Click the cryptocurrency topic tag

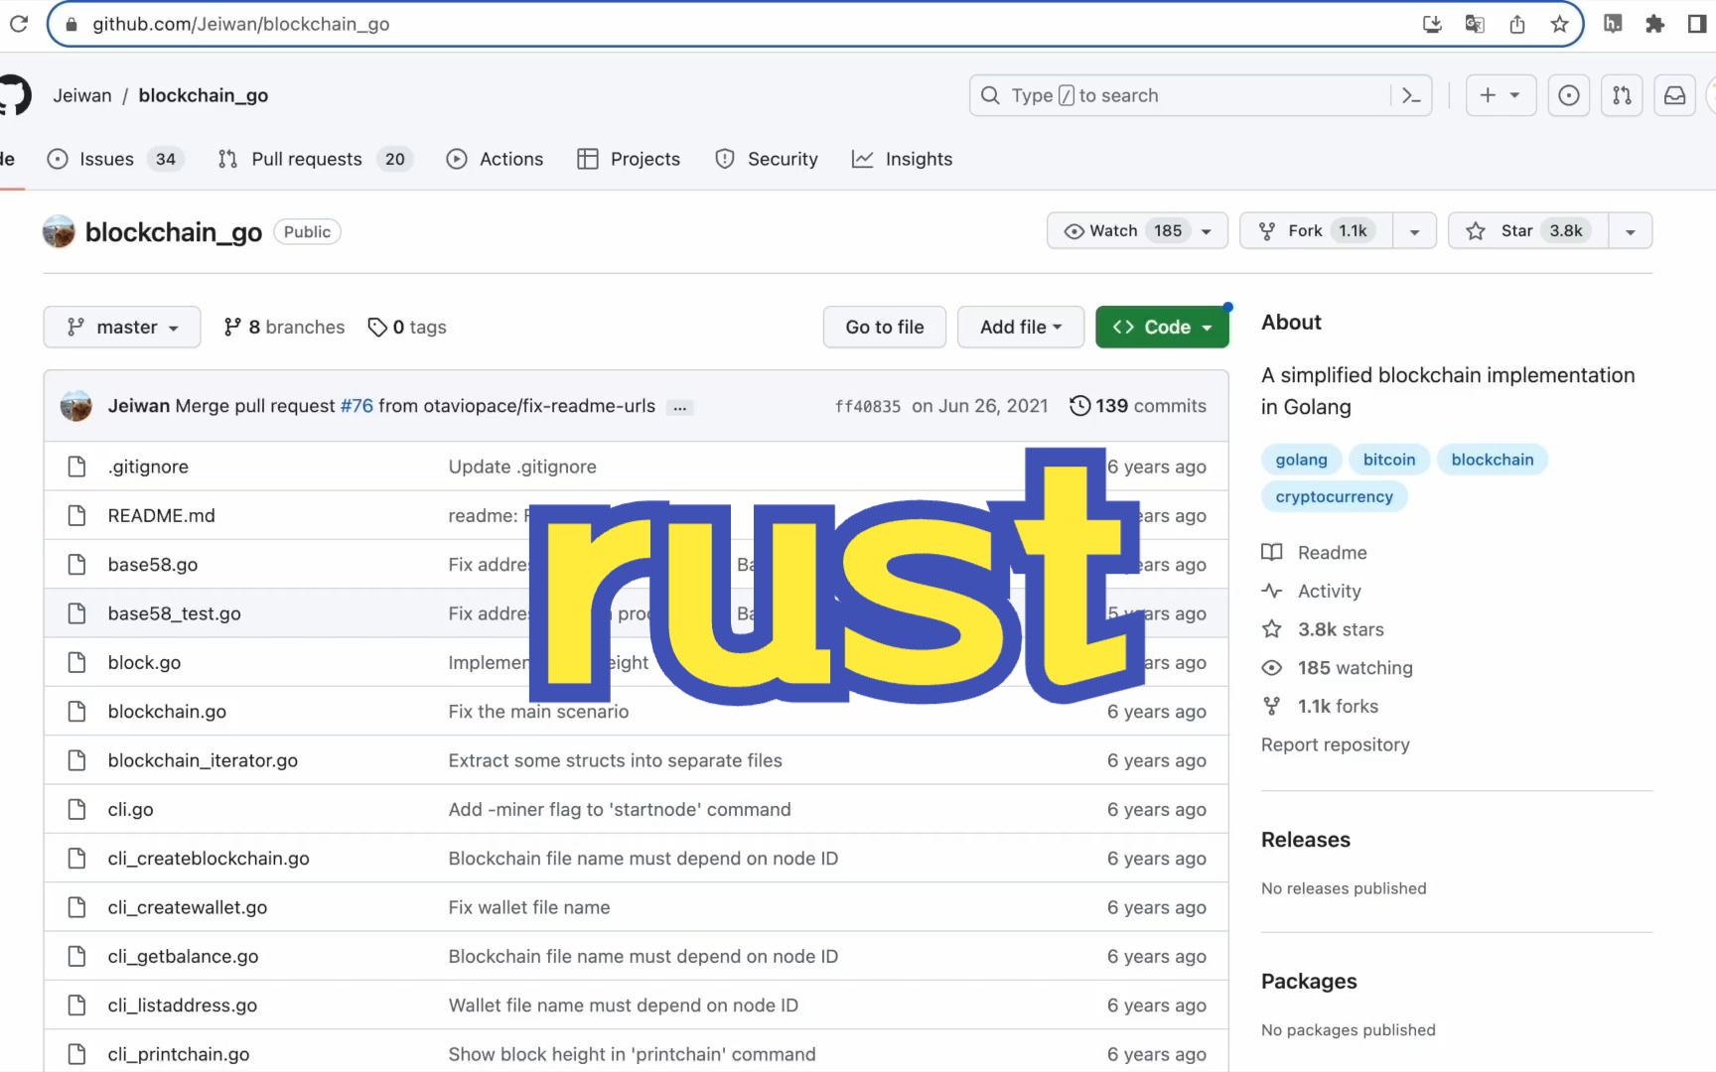(x=1334, y=496)
